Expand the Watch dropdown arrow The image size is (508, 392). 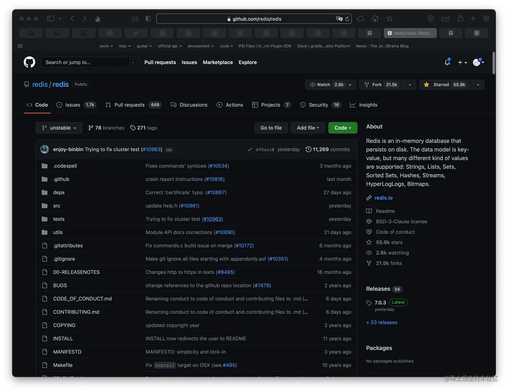click(x=350, y=85)
